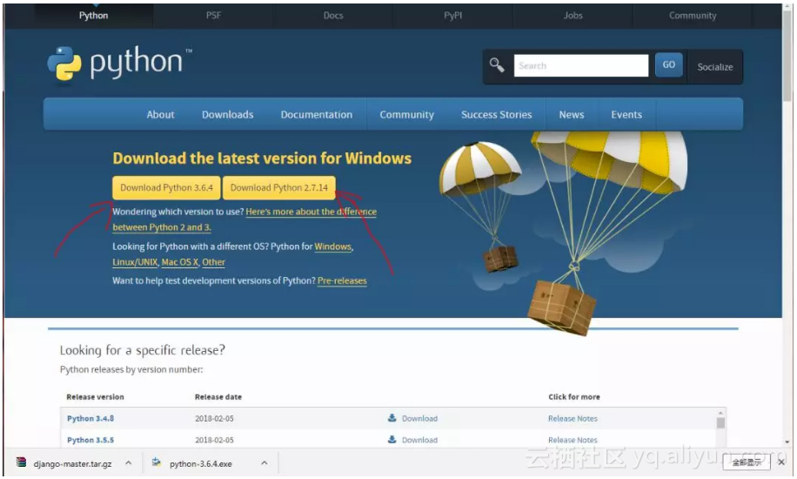The image size is (797, 479).
Task: Click the django-master.tar.gz download item
Action: click(72, 463)
